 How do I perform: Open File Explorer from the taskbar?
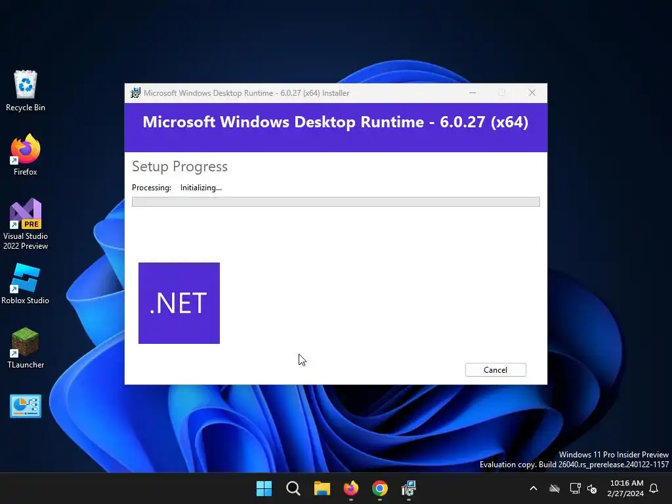click(322, 488)
